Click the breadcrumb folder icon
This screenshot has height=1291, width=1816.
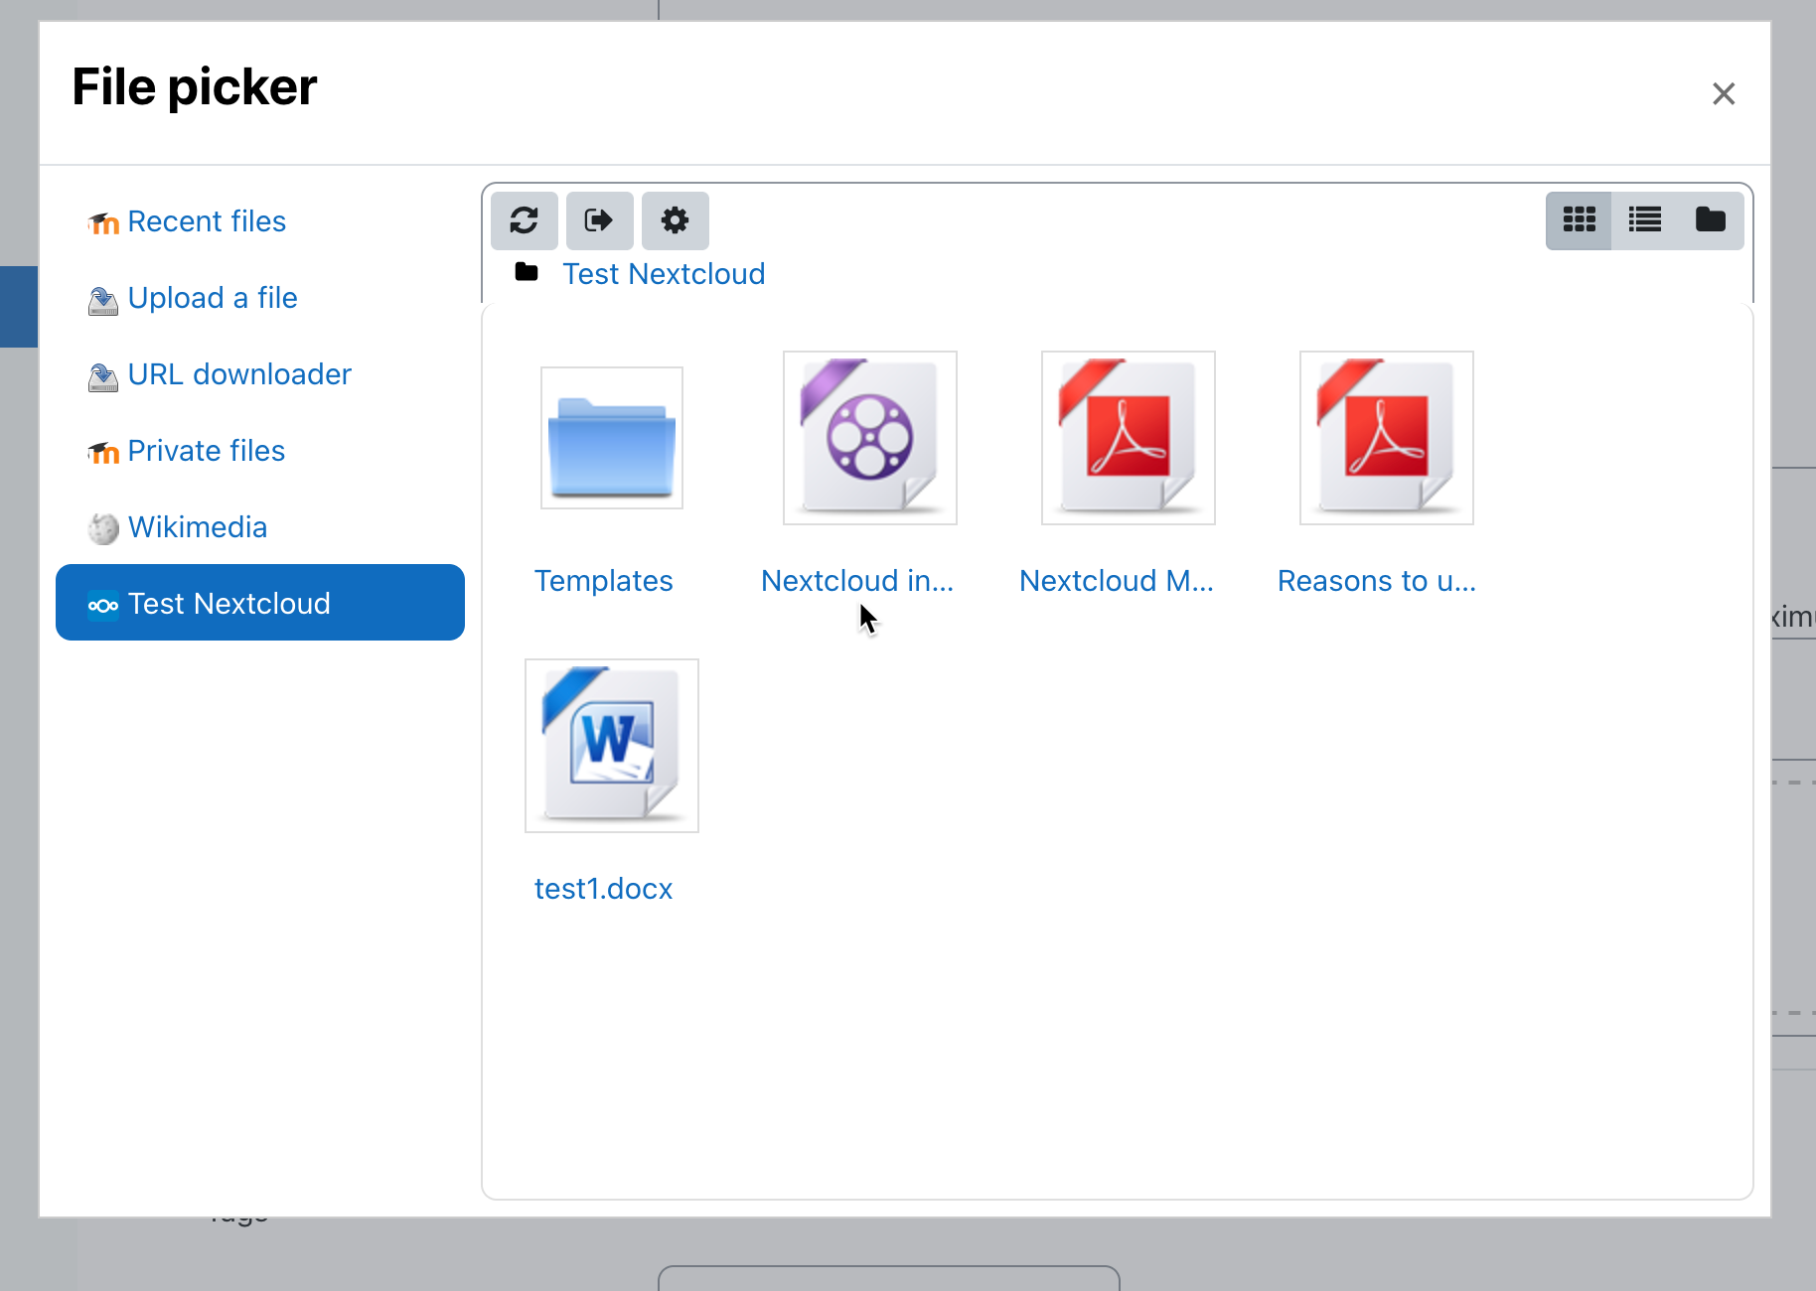[527, 272]
